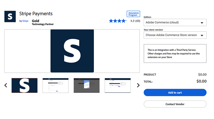Show next thumbnails with right arrow

[x=138, y=85]
